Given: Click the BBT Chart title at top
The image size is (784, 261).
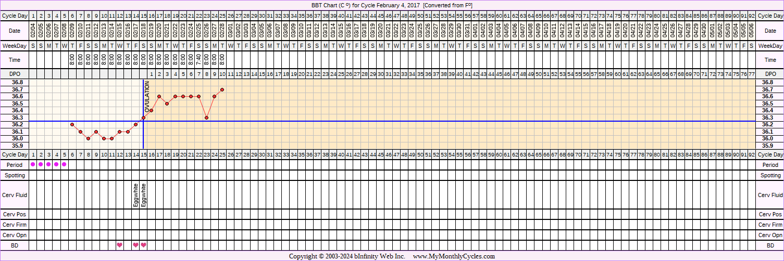Looking at the screenshot, I should coord(391,5).
